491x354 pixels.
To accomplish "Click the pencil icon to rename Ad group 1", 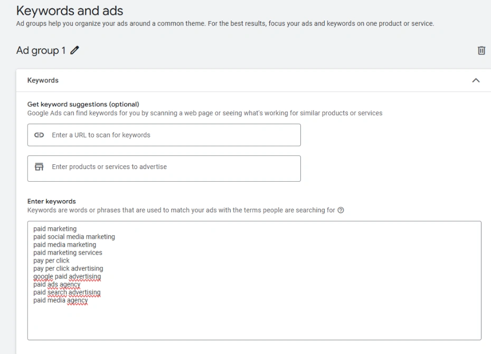I will pyautogui.click(x=74, y=51).
